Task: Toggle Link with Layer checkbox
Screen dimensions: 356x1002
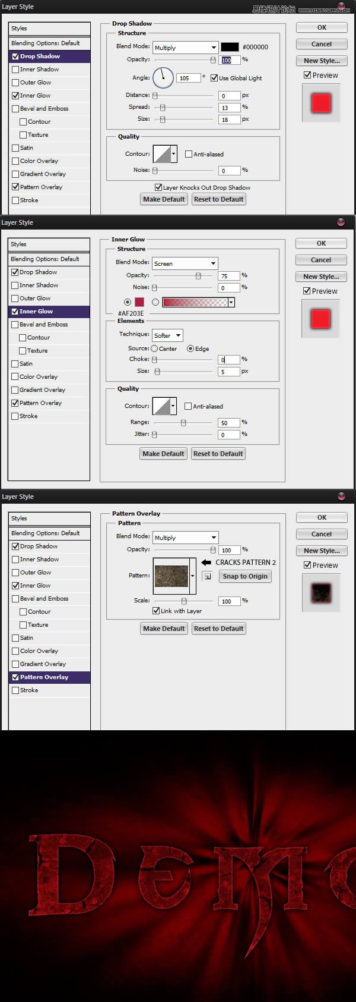Action: click(x=156, y=611)
